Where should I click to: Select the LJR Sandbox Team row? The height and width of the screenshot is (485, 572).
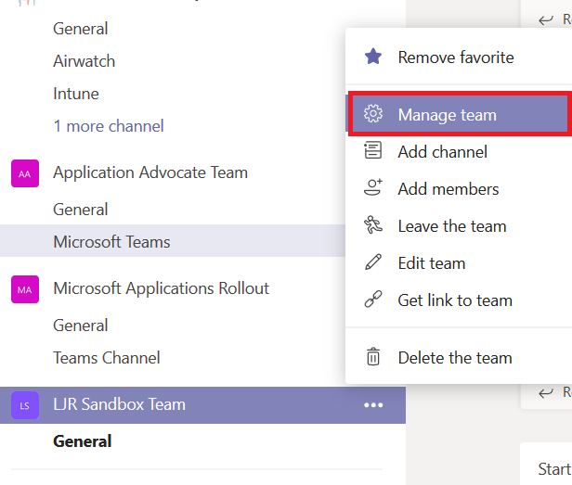(202, 405)
